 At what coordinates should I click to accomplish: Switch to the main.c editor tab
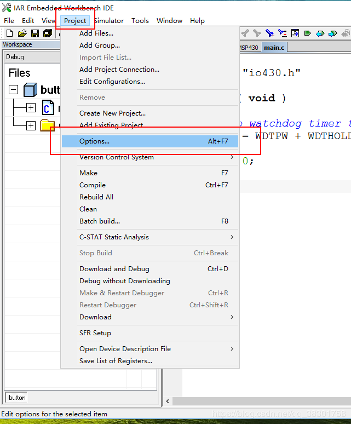(274, 48)
